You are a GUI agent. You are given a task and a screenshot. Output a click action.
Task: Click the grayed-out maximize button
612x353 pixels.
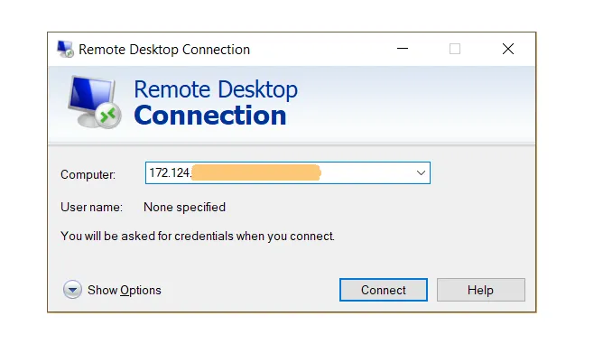[455, 49]
